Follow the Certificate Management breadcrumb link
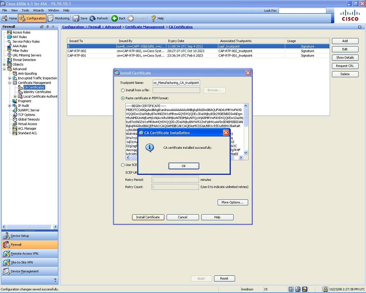This screenshot has width=366, height=293. [145, 27]
